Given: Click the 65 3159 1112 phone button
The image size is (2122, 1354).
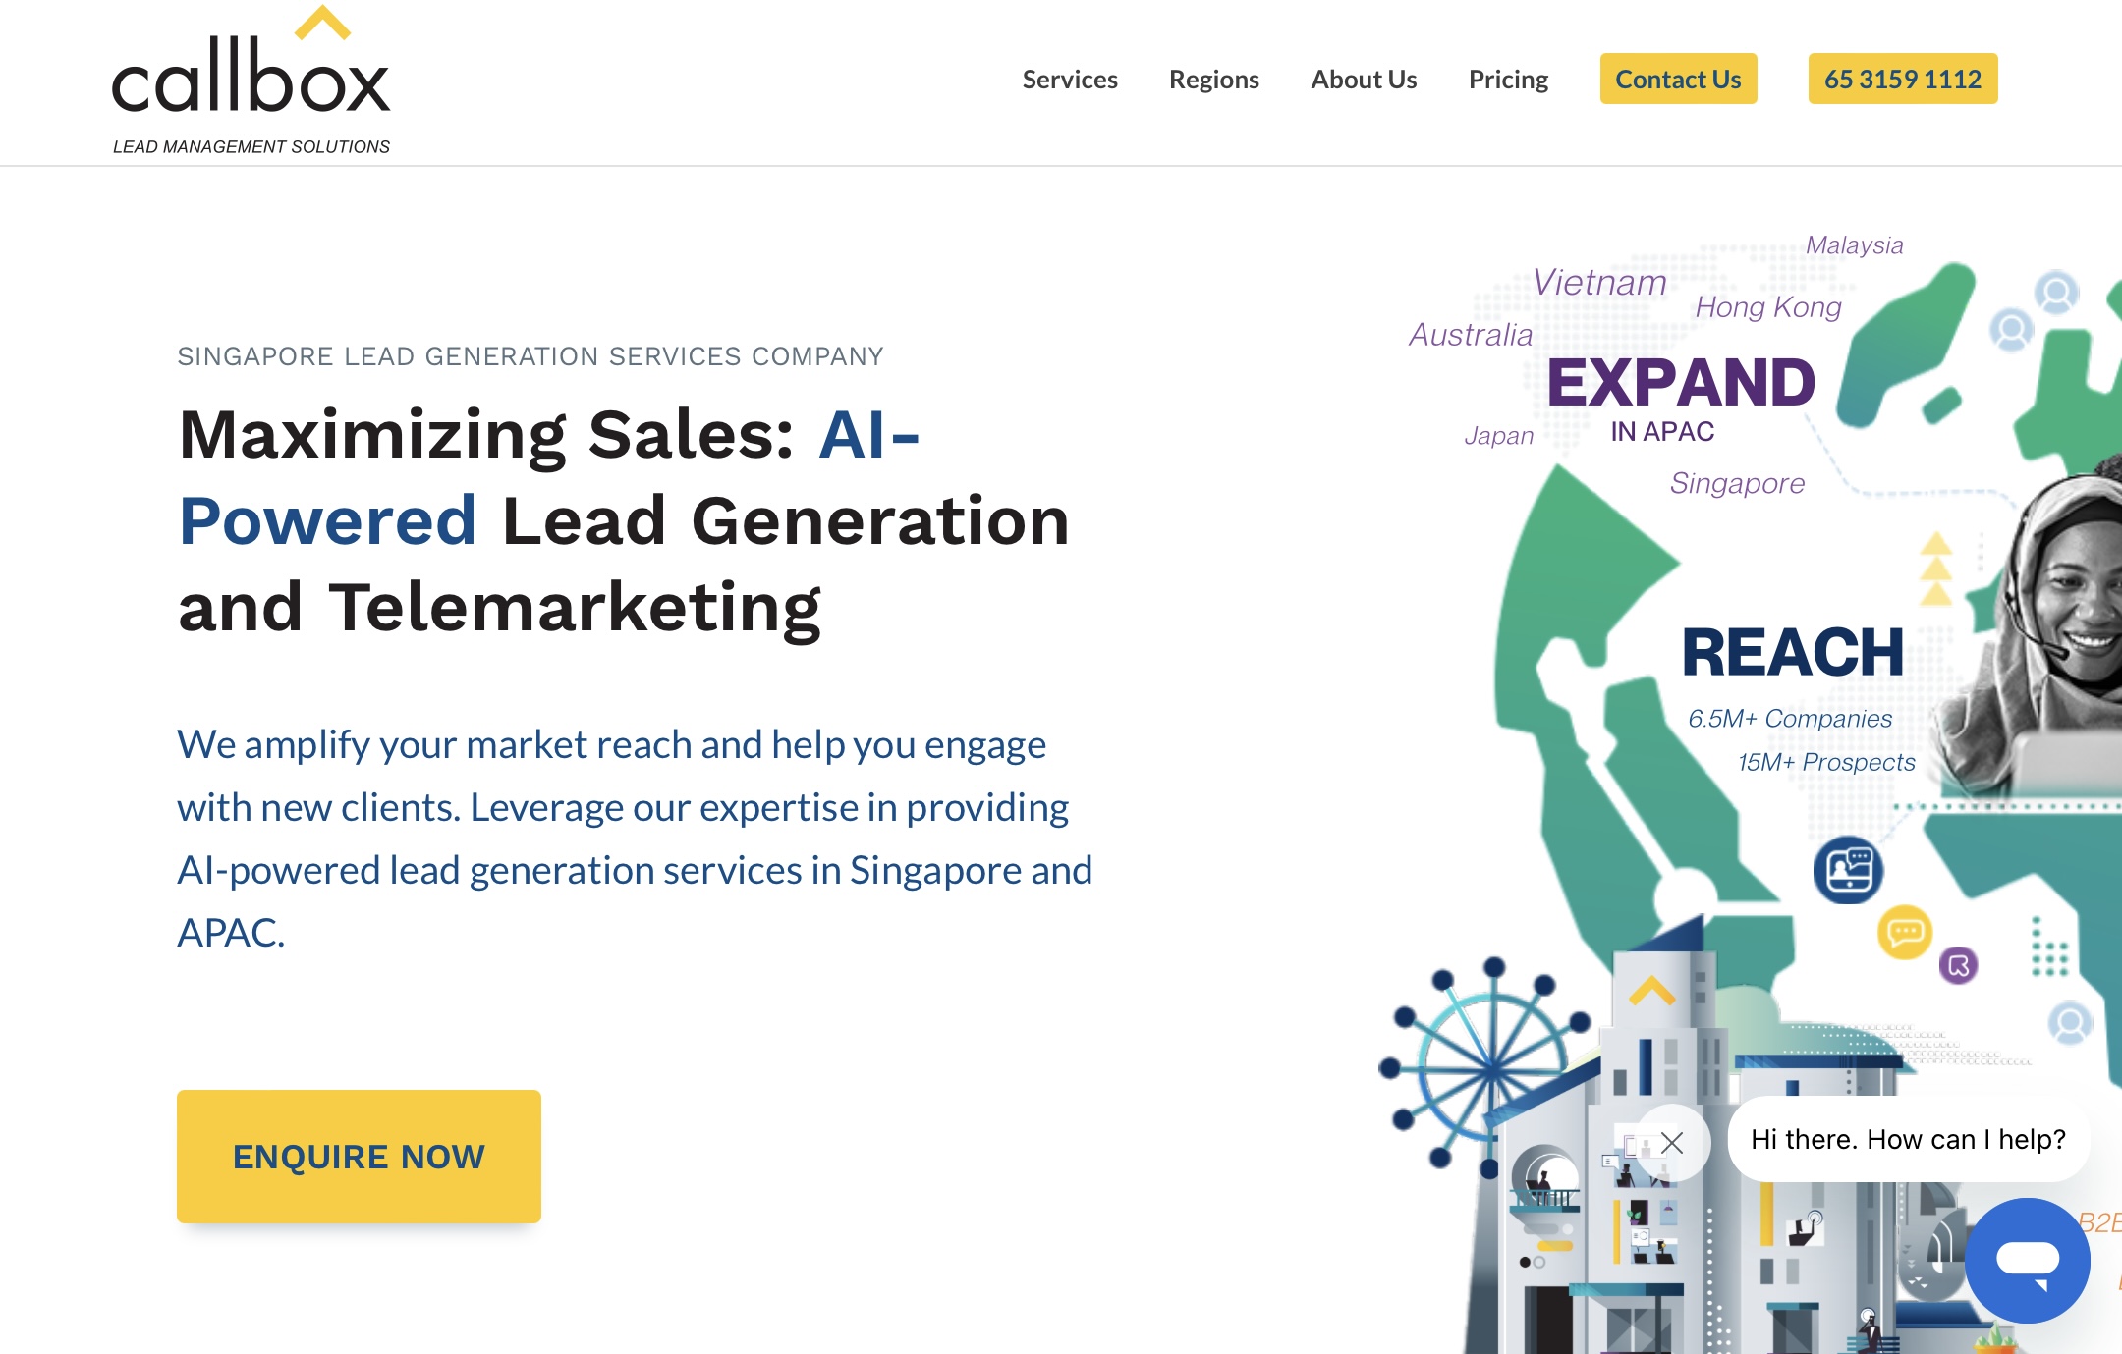Looking at the screenshot, I should coord(1903,79).
